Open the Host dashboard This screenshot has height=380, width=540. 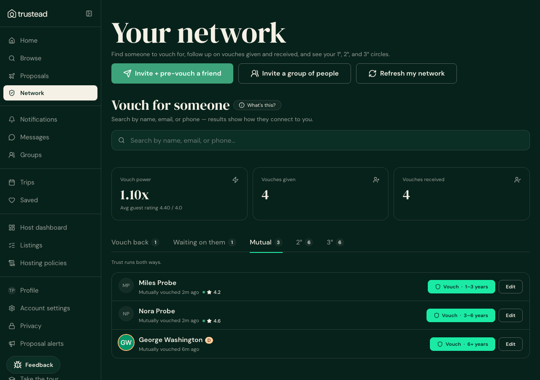(x=50, y=228)
